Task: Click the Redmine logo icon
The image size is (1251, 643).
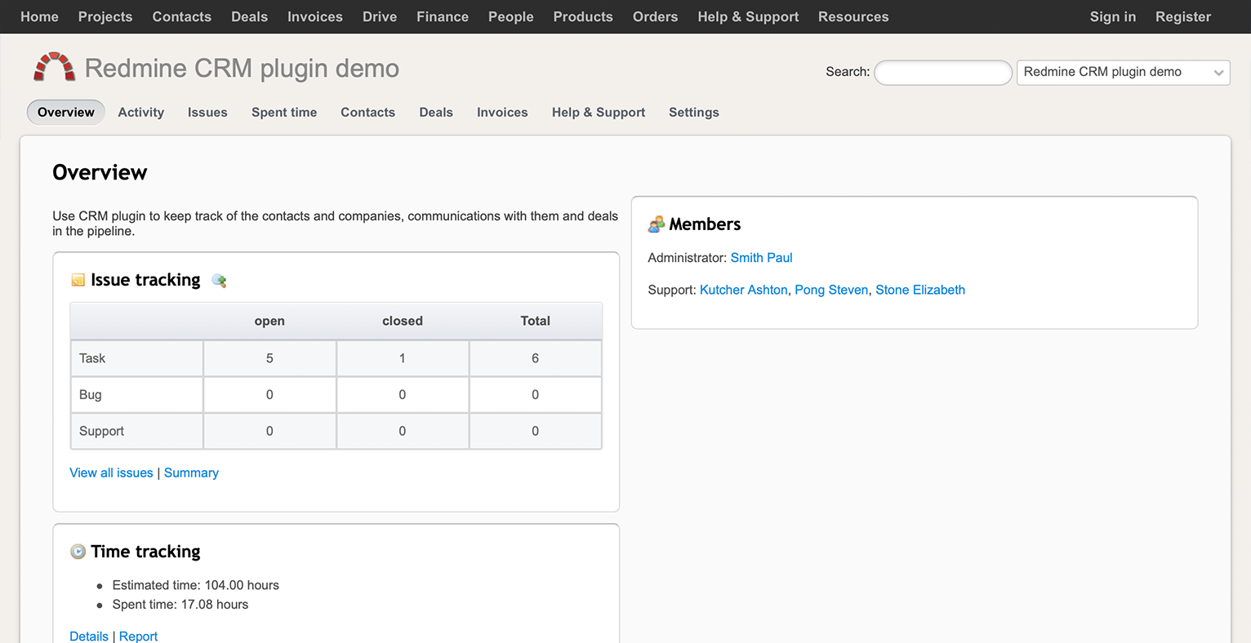Action: point(54,67)
